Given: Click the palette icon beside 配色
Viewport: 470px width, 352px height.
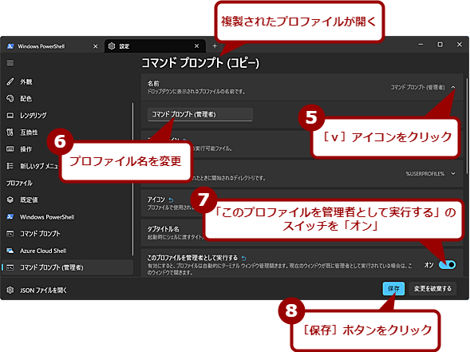Looking at the screenshot, I should [10, 98].
